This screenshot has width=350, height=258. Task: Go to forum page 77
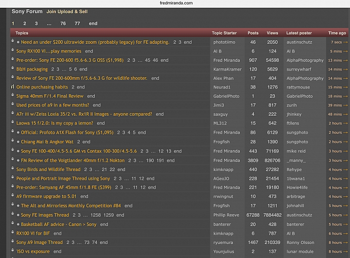(x=77, y=23)
